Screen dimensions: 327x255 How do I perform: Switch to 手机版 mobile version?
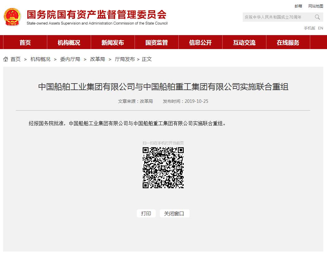pos(310,28)
